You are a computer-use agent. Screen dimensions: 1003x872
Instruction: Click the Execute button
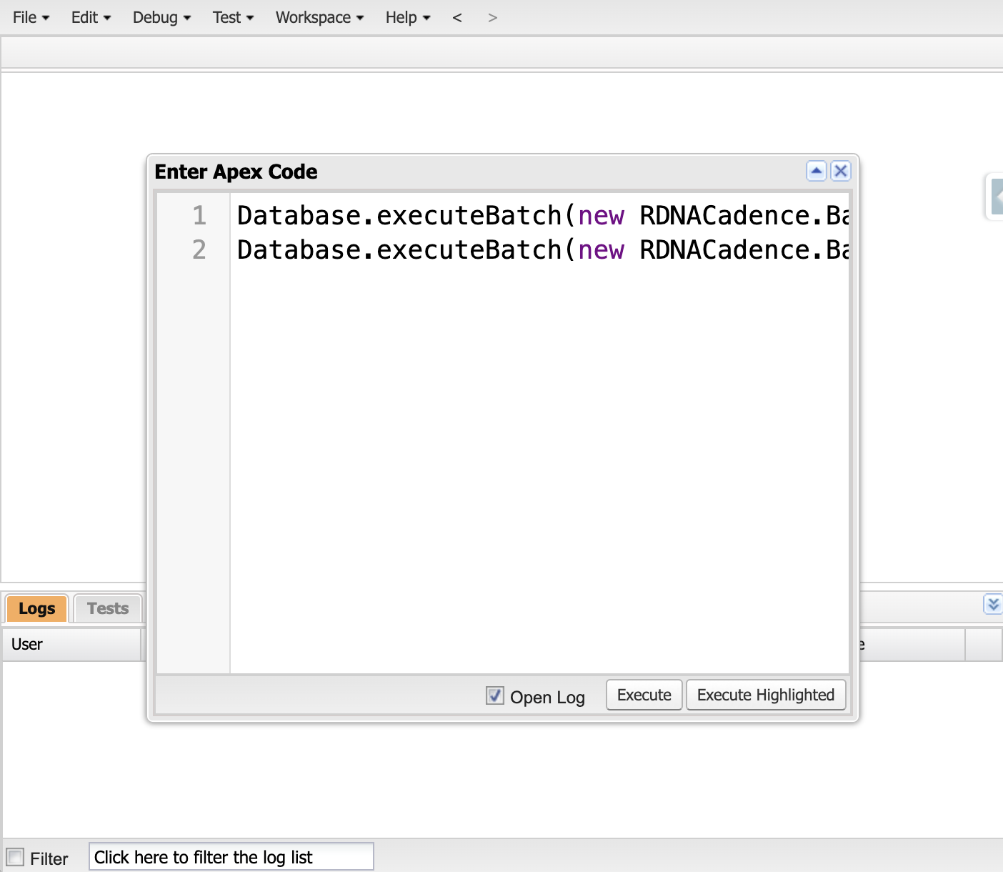pos(643,695)
